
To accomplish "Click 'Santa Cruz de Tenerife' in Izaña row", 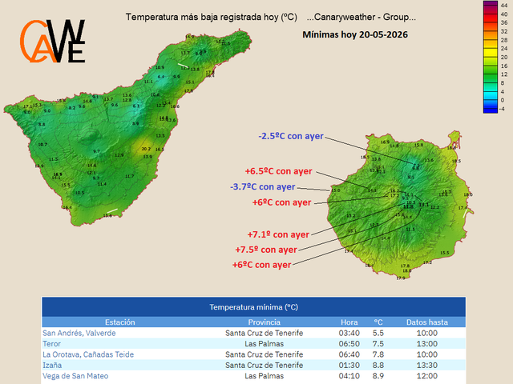I will 264,365.
